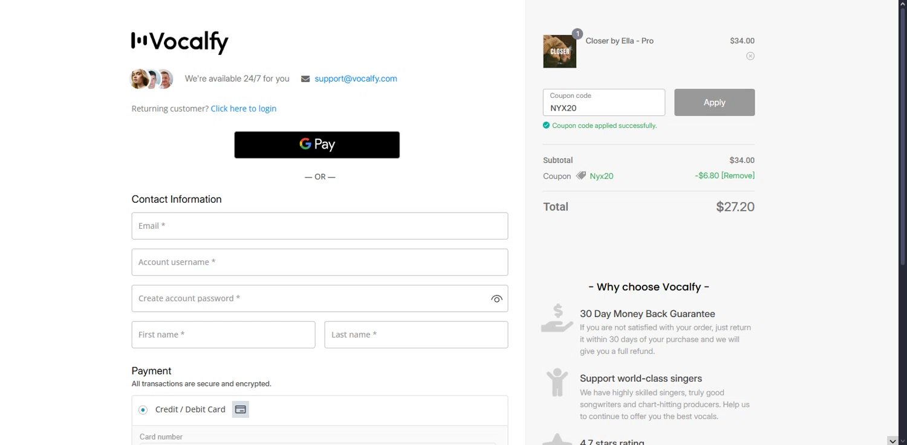907x445 pixels.
Task: Click the Vocalfy logo
Action: 180,42
